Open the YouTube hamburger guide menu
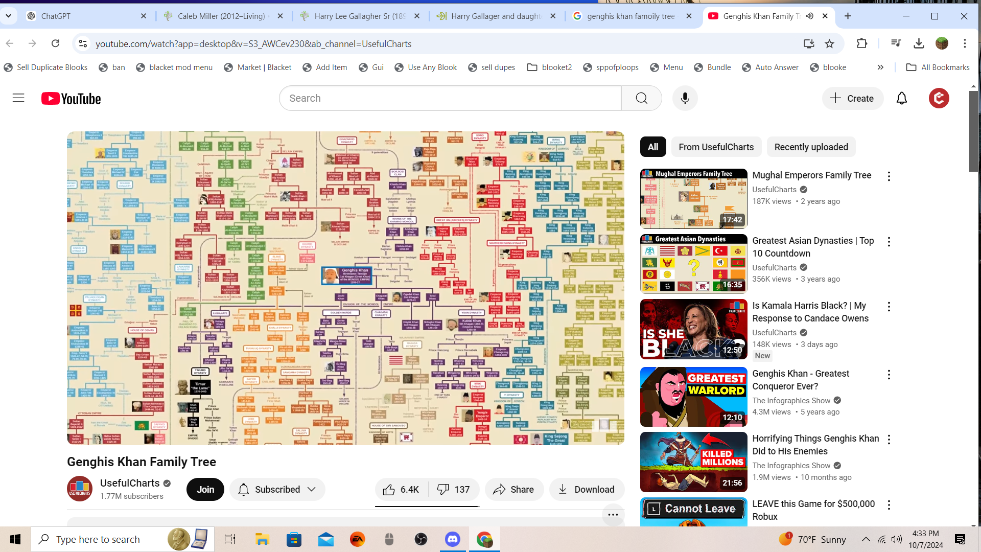This screenshot has width=981, height=552. tap(18, 98)
